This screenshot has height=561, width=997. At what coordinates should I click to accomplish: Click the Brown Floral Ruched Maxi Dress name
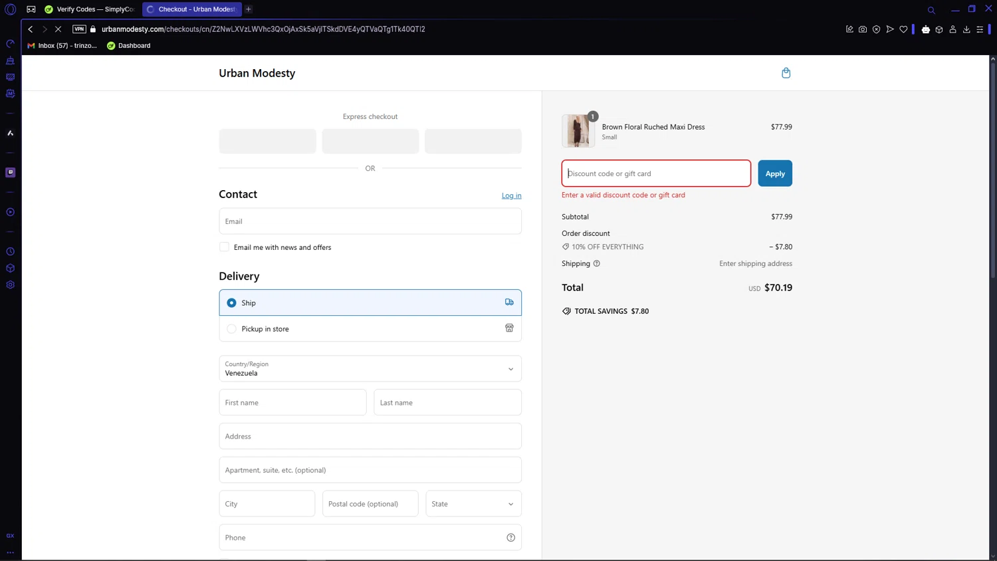coord(653,127)
